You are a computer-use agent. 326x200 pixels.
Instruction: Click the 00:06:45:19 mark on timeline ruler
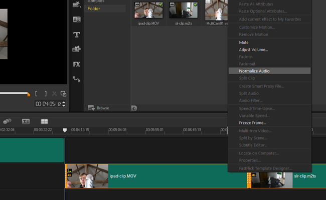click(192, 129)
